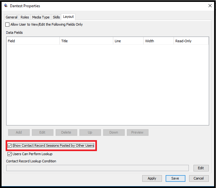Select the Media Type tab

pos(41,17)
